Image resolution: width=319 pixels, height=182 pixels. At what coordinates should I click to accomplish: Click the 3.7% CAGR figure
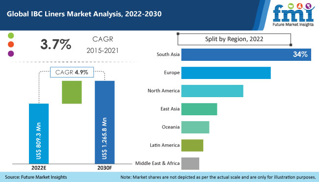point(56,44)
